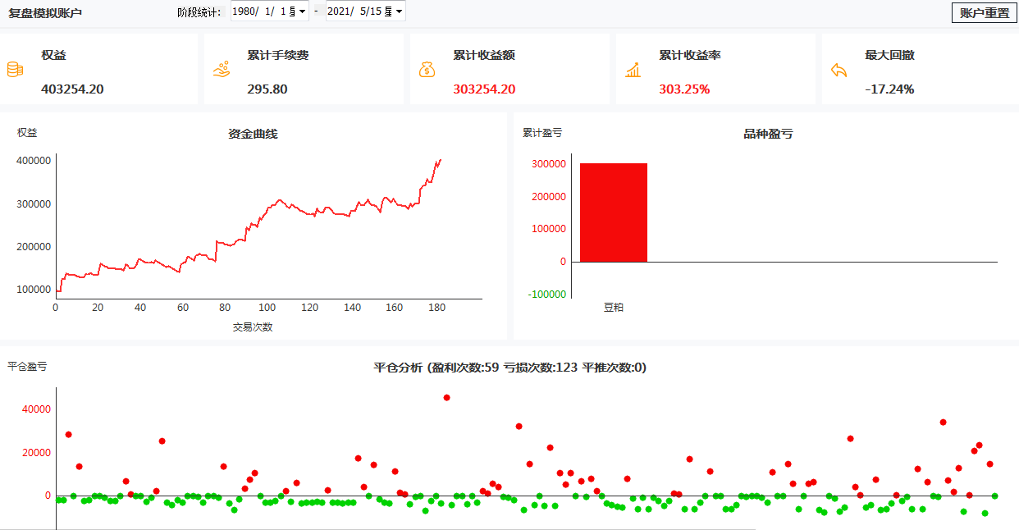Click the 400000 tick on equity chart
Screen dimensions: 1019x530
click(x=33, y=161)
